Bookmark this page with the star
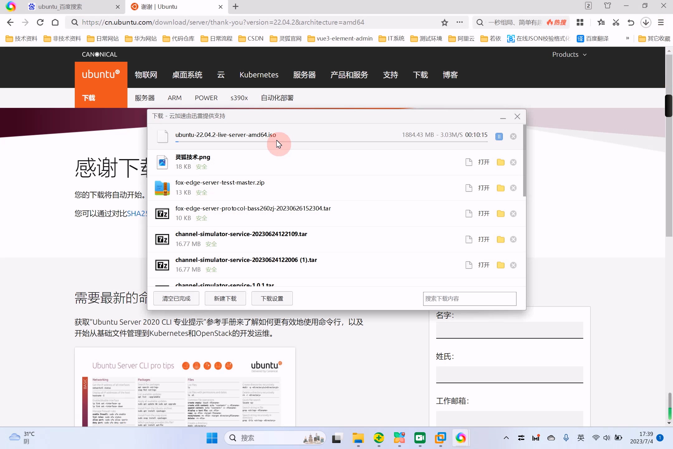Viewport: 673px width, 449px height. point(445,22)
